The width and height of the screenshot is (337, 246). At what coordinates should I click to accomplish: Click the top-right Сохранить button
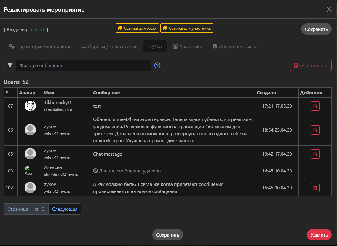(x=316, y=29)
